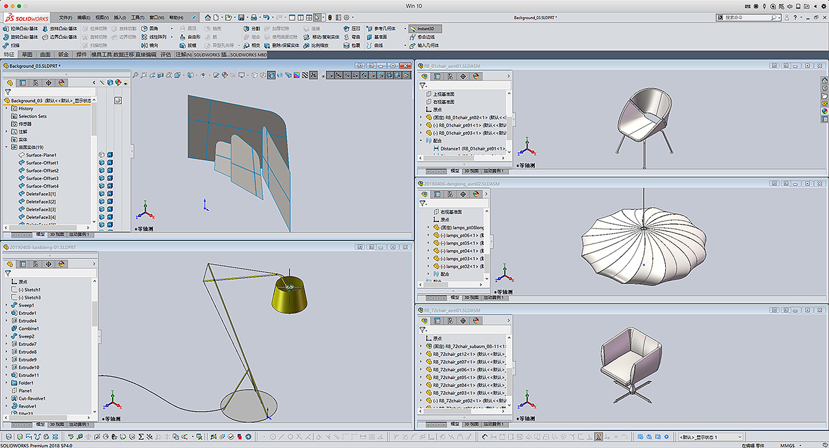829x448 pixels.
Task: Open DisplayManager tab in Background_03 panel
Action: pos(62,83)
